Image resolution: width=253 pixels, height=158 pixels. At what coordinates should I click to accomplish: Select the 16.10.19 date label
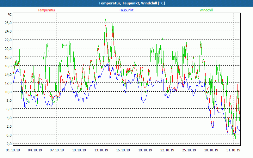[123, 150]
